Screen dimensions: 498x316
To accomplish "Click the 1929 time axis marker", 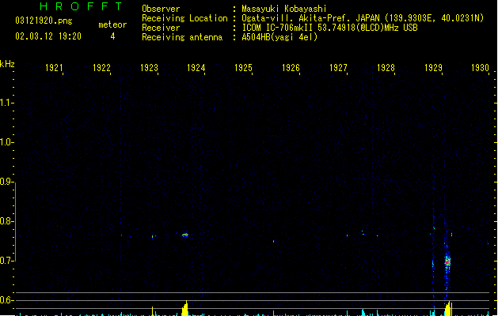I will 433,68.
